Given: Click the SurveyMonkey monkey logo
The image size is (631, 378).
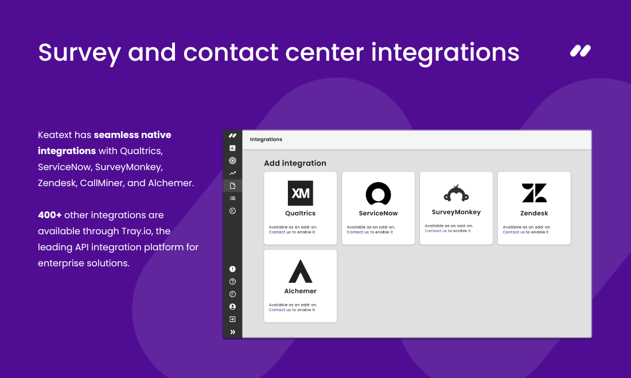Looking at the screenshot, I should [x=457, y=194].
